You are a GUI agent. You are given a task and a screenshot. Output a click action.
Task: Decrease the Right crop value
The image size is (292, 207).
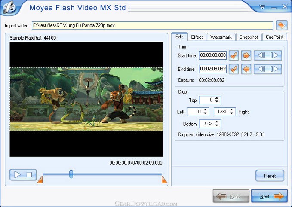pos(232,113)
